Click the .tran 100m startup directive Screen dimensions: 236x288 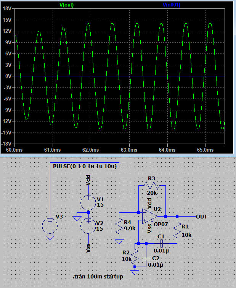[x=98, y=277]
